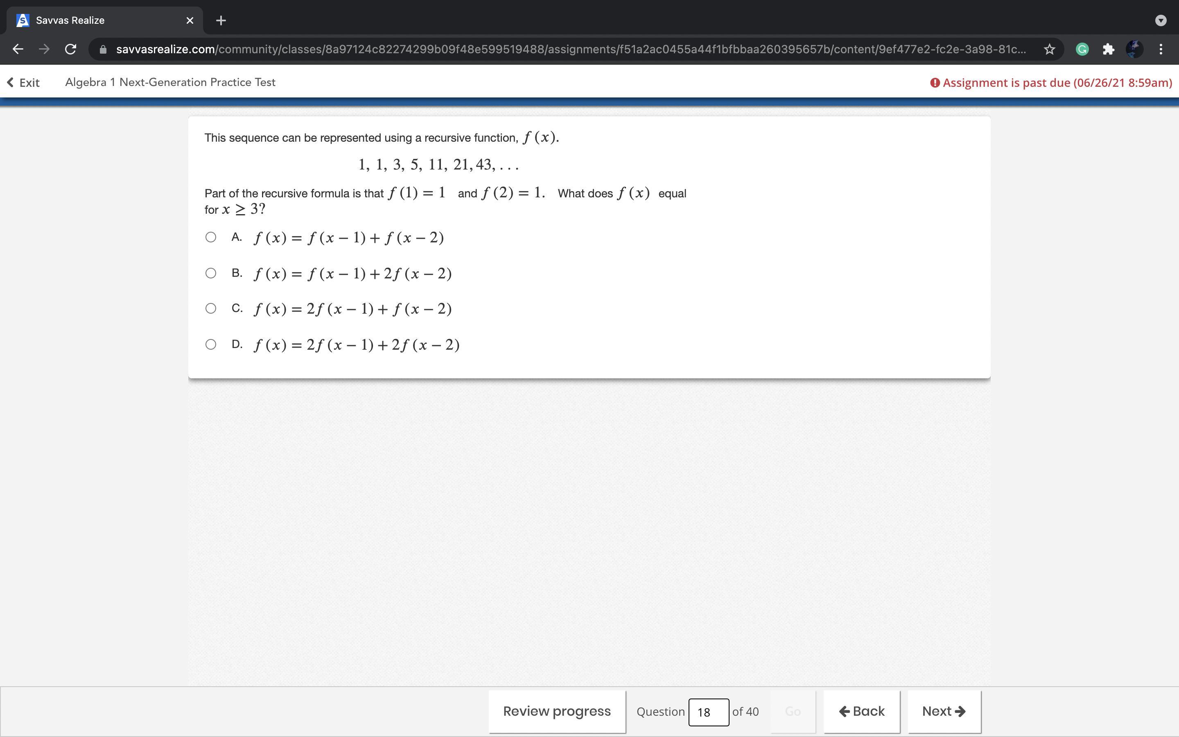Screen dimensions: 1179x737
Task: Go to the Next question
Action: [944, 711]
